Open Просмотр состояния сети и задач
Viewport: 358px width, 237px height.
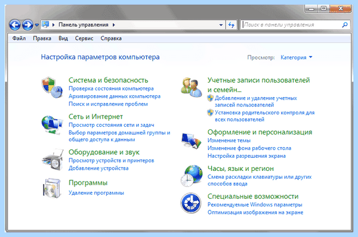112,125
